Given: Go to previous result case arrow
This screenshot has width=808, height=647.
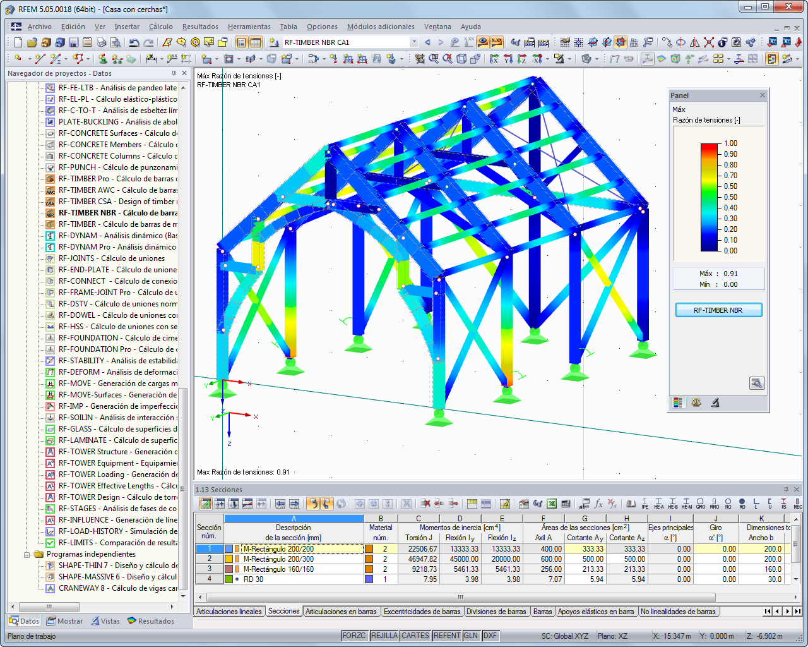Looking at the screenshot, I should coord(427,42).
